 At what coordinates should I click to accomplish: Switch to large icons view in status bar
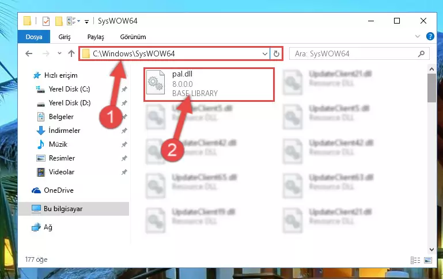(428, 260)
